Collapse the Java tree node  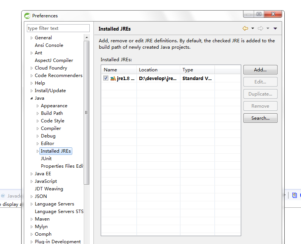click(31, 99)
